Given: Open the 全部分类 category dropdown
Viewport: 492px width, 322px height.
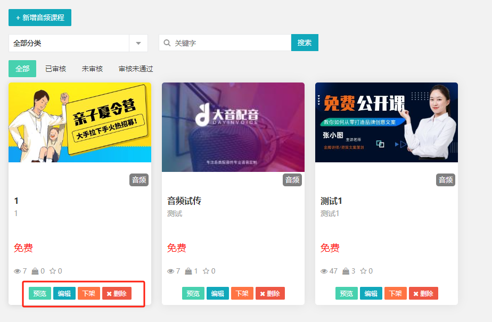Looking at the screenshot, I should [x=78, y=43].
